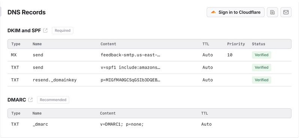Image resolution: width=299 pixels, height=138 pixels.
Task: Click the Recommended badge
Action: (x=53, y=100)
